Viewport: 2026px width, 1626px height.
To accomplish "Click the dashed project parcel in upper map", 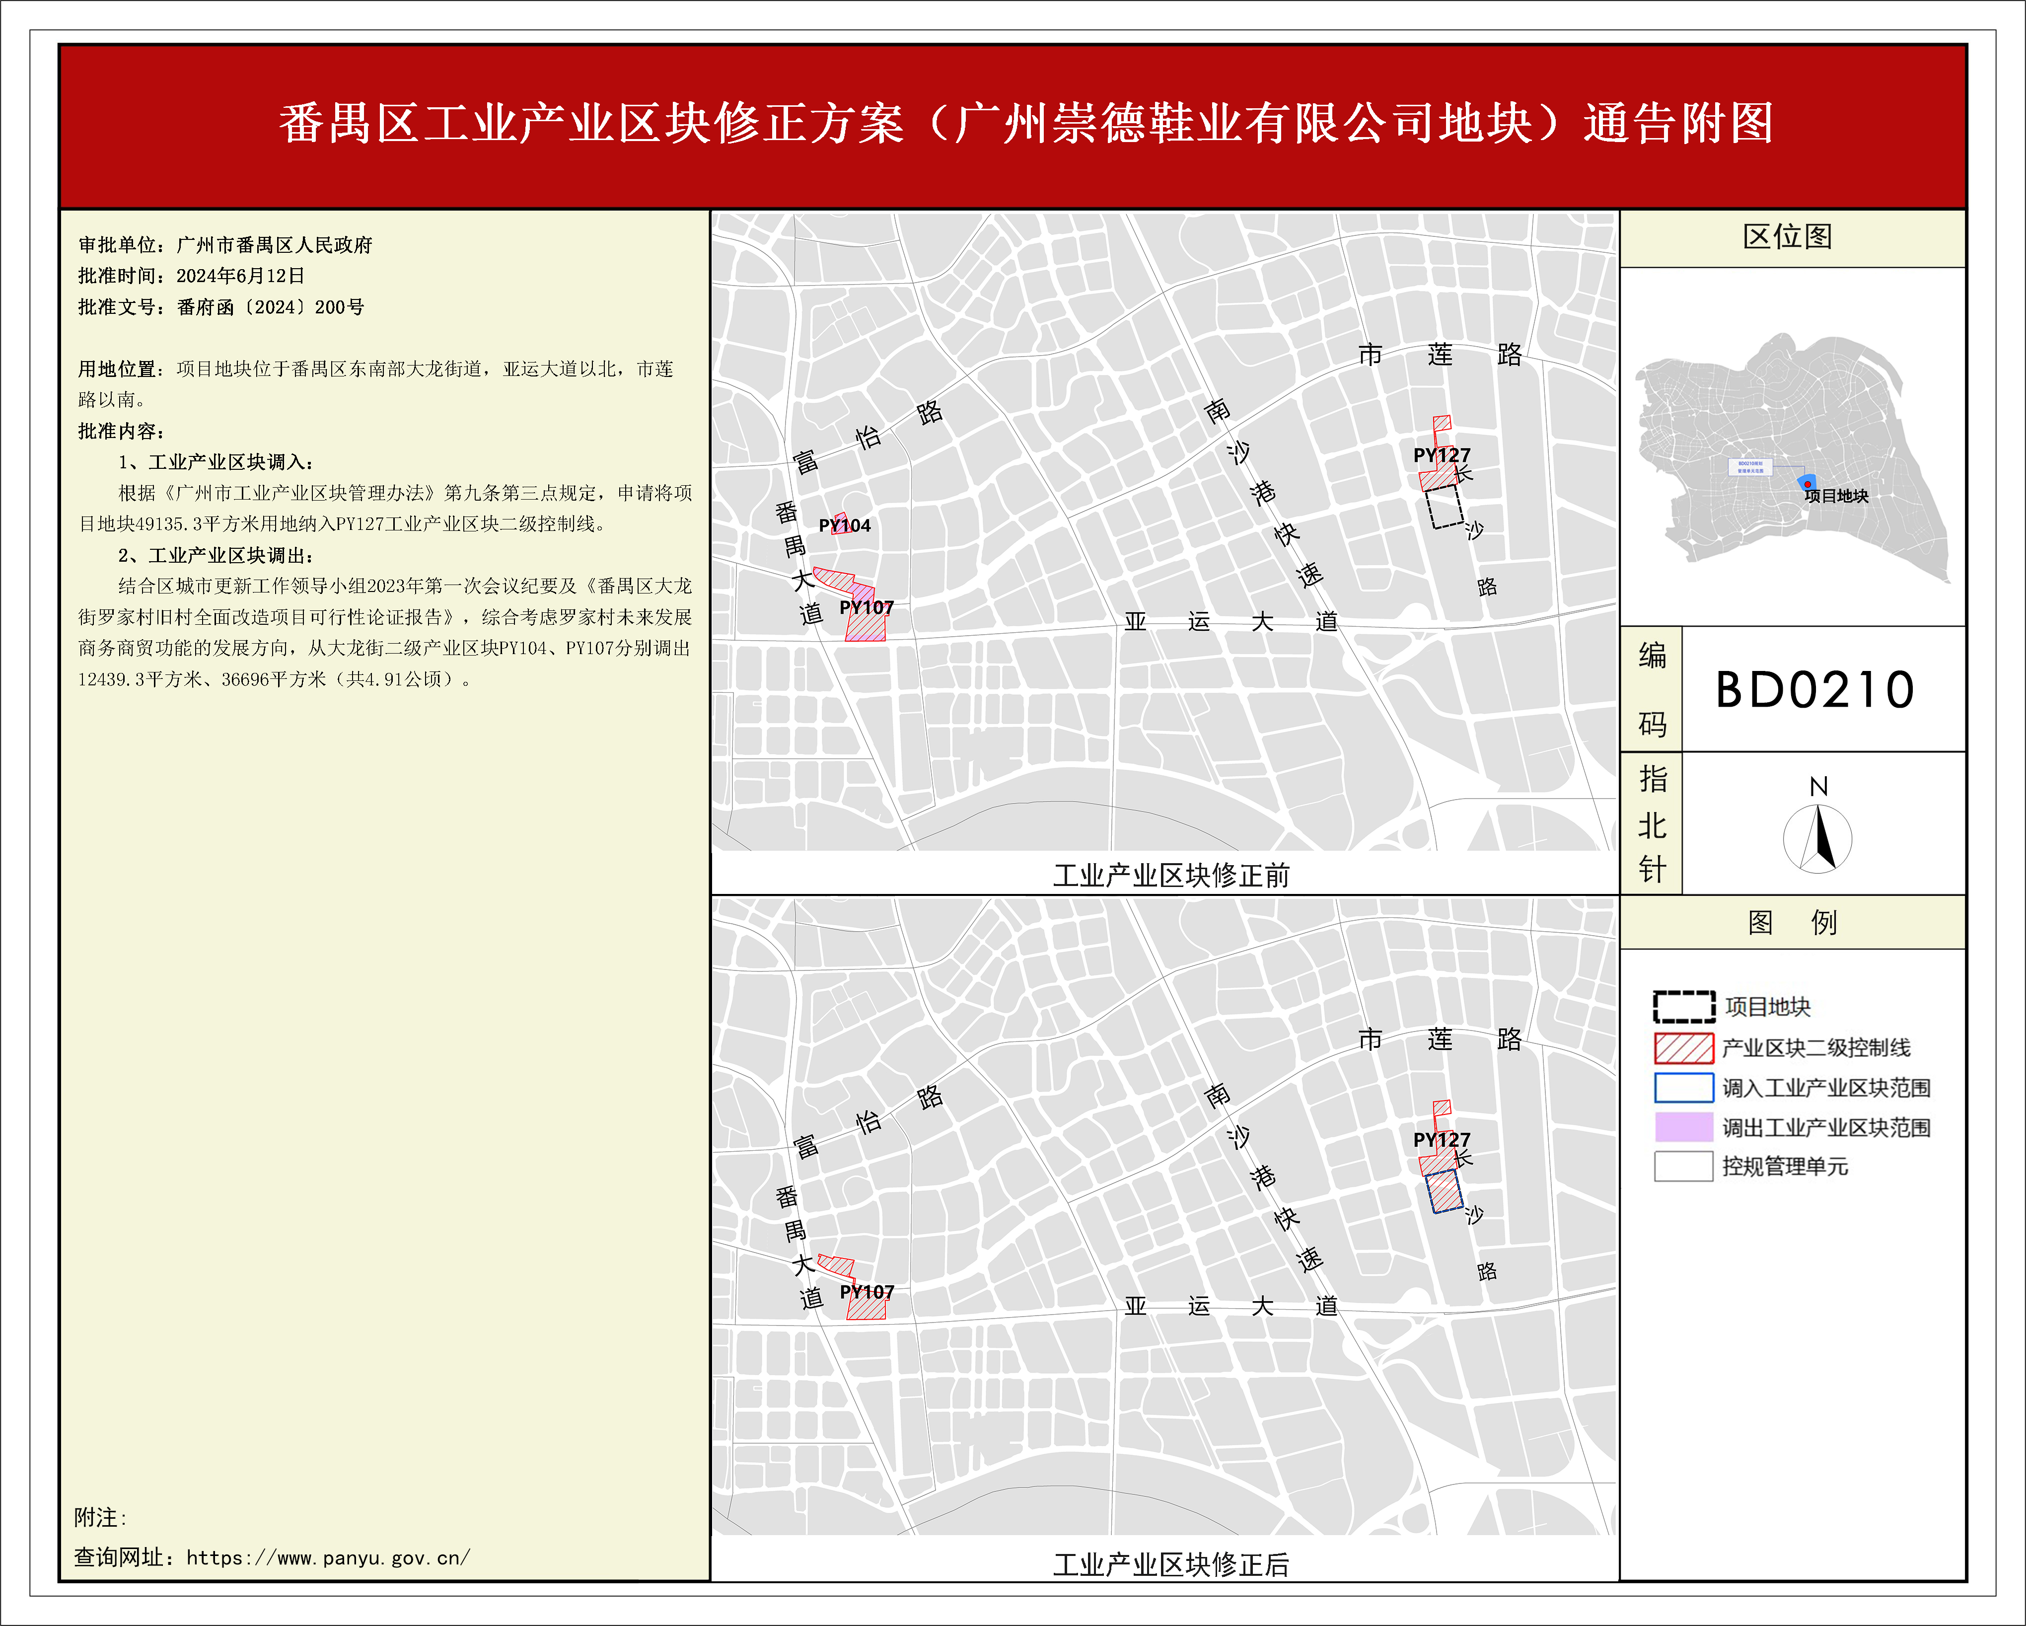I will coord(1446,508).
